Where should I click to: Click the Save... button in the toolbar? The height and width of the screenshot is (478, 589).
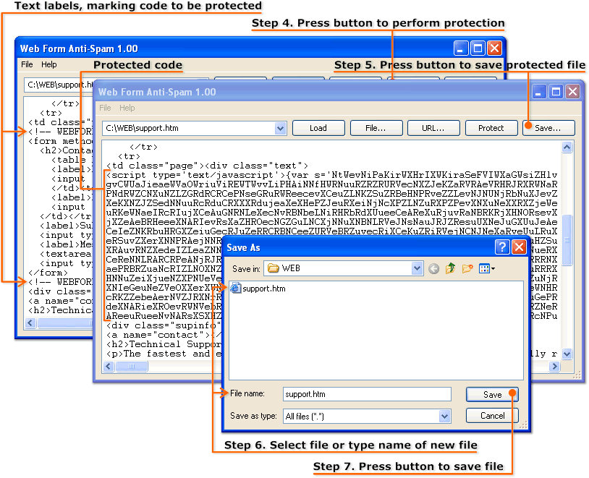pos(548,128)
